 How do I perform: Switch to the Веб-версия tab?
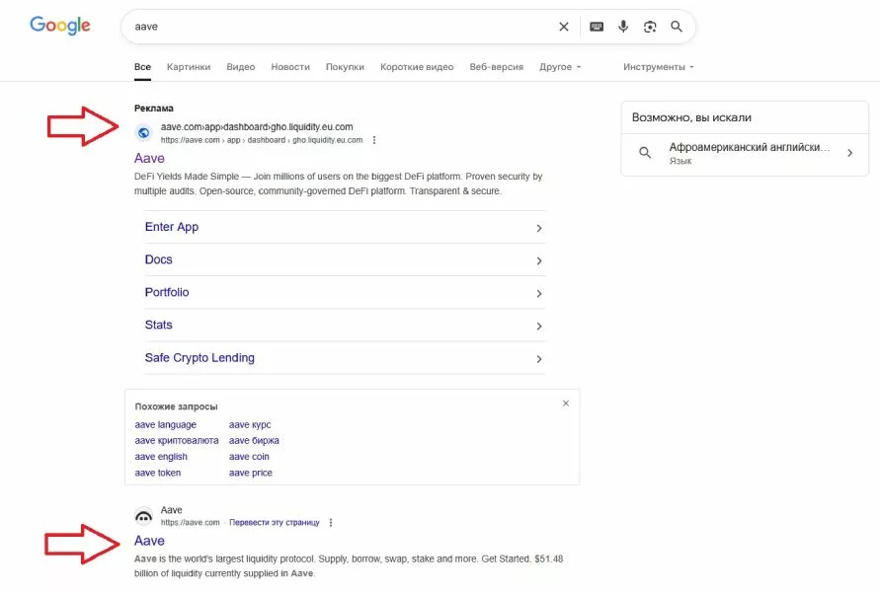[x=497, y=67]
